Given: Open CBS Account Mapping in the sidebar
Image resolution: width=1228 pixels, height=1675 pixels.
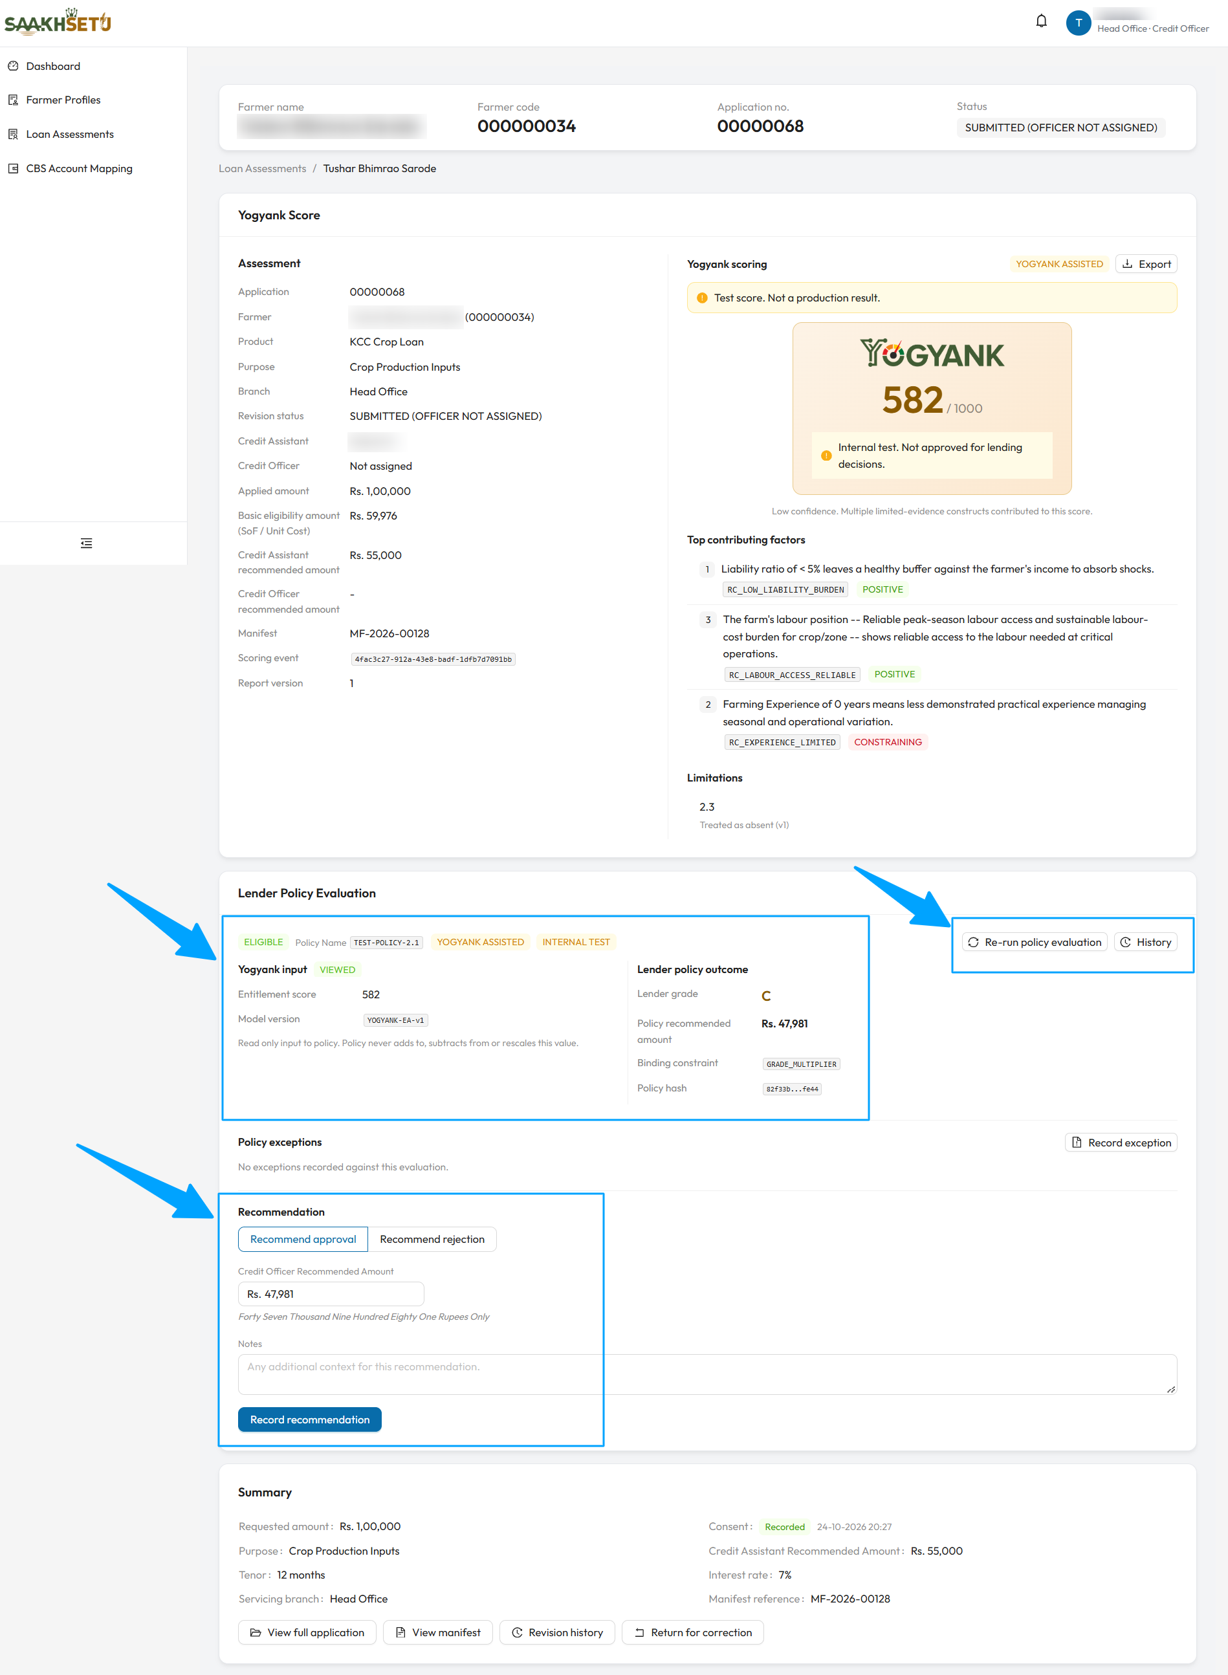Looking at the screenshot, I should tap(79, 169).
